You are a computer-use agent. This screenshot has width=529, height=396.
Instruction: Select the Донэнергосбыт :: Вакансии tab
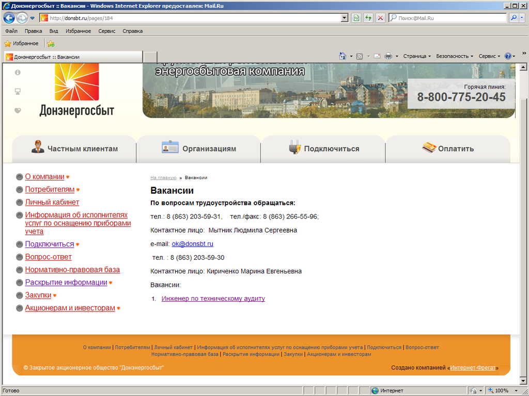pos(73,57)
